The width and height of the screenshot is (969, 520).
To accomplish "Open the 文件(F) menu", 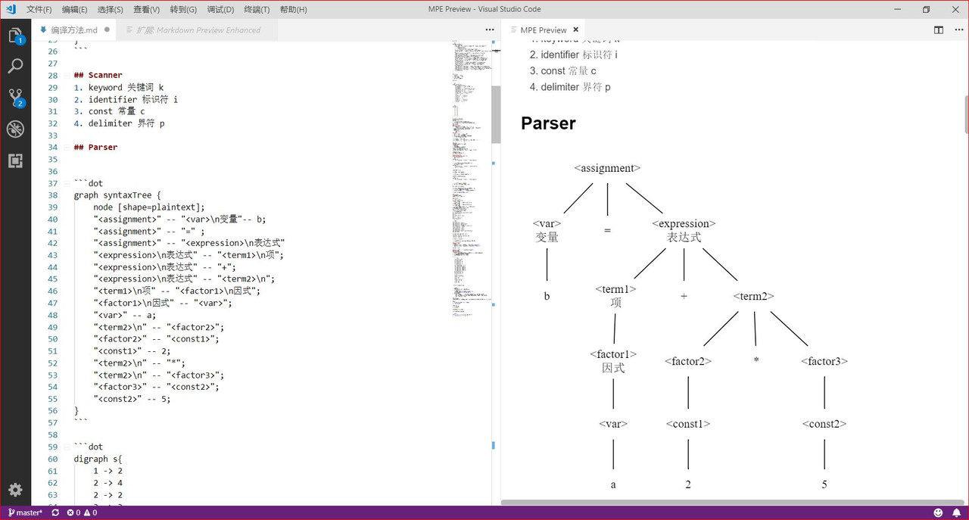I will 39,9.
